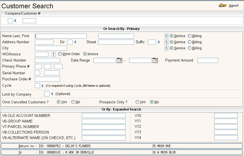
Task: Click the WO/Invoice number field
Action: [41, 54]
